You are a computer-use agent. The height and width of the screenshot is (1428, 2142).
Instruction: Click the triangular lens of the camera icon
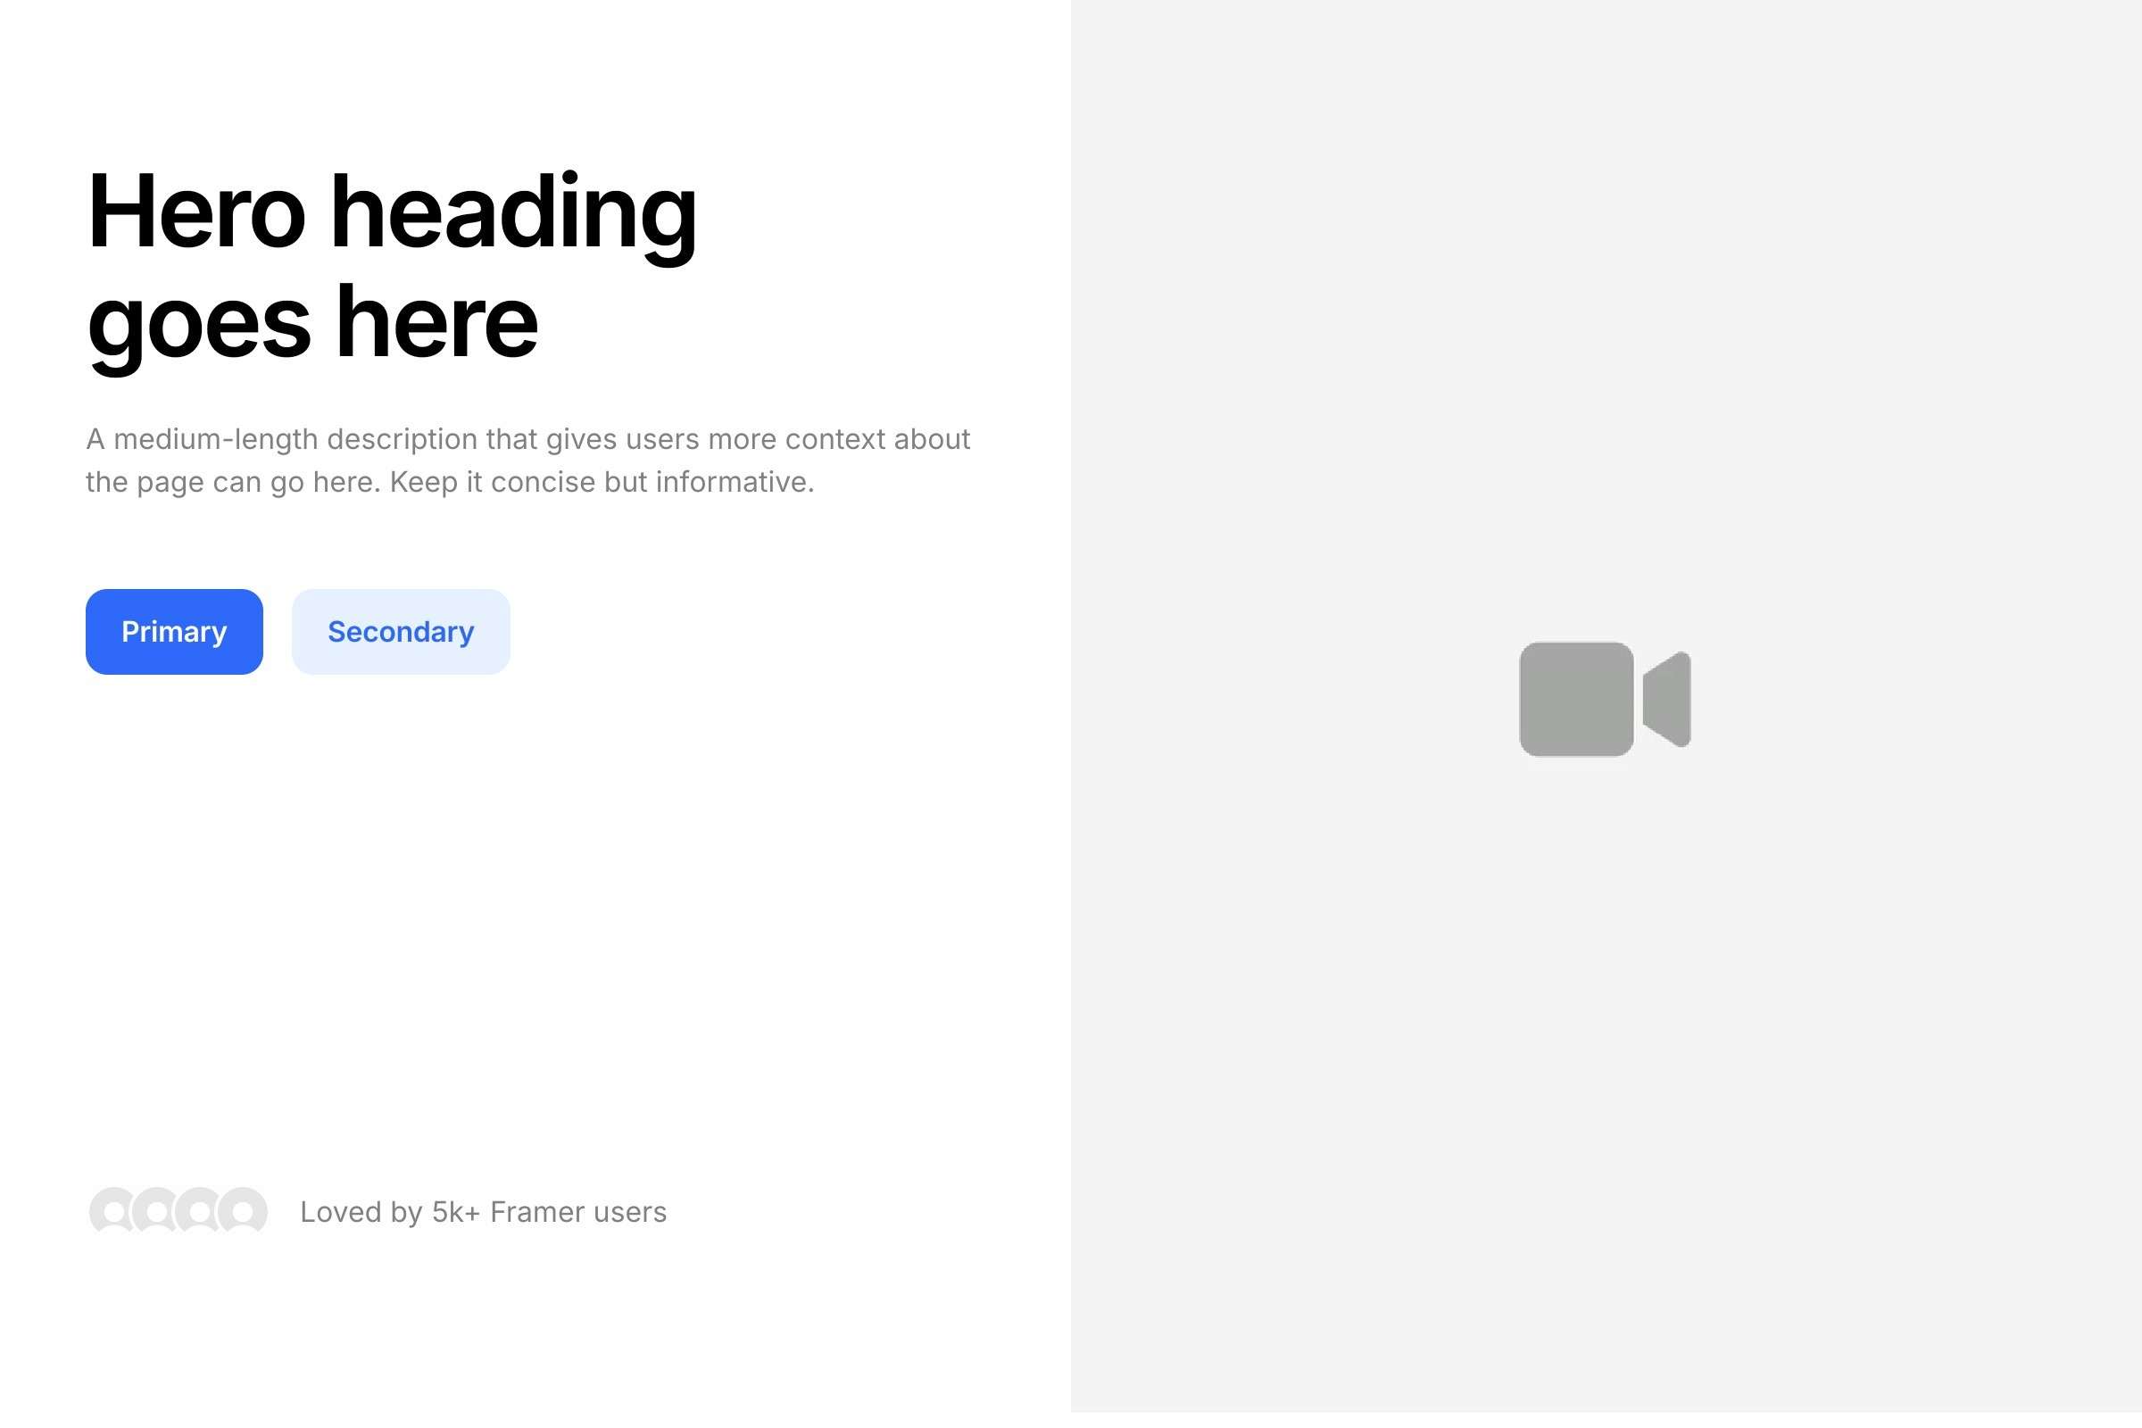1670,700
